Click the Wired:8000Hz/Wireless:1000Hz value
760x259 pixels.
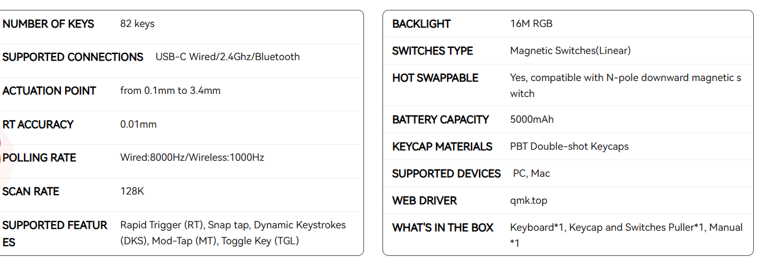[192, 158]
